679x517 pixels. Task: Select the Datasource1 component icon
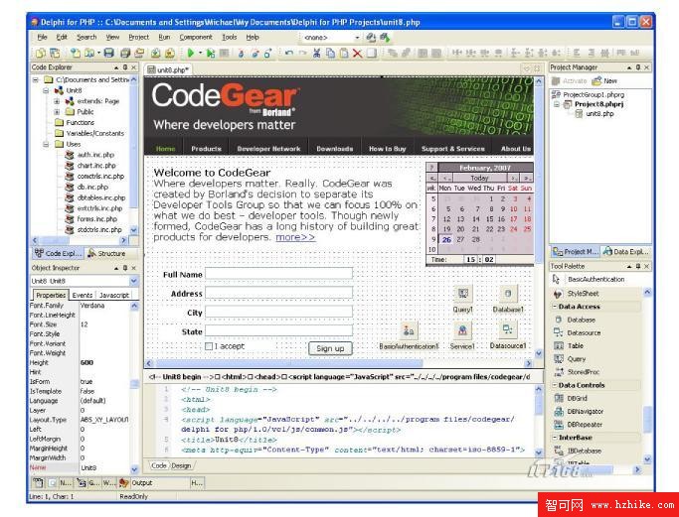[508, 330]
